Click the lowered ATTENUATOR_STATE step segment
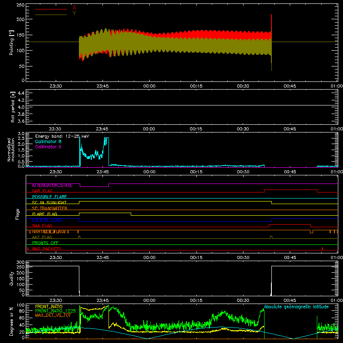The width and height of the screenshot is (343, 343). [x=94, y=187]
